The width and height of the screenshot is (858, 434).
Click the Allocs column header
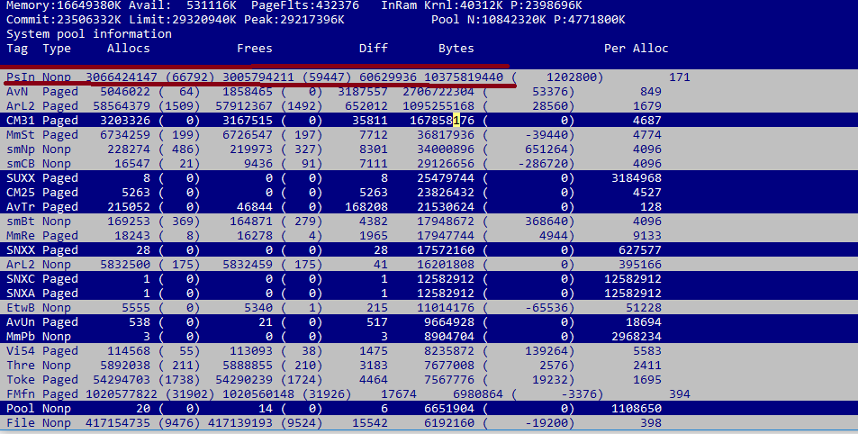129,49
